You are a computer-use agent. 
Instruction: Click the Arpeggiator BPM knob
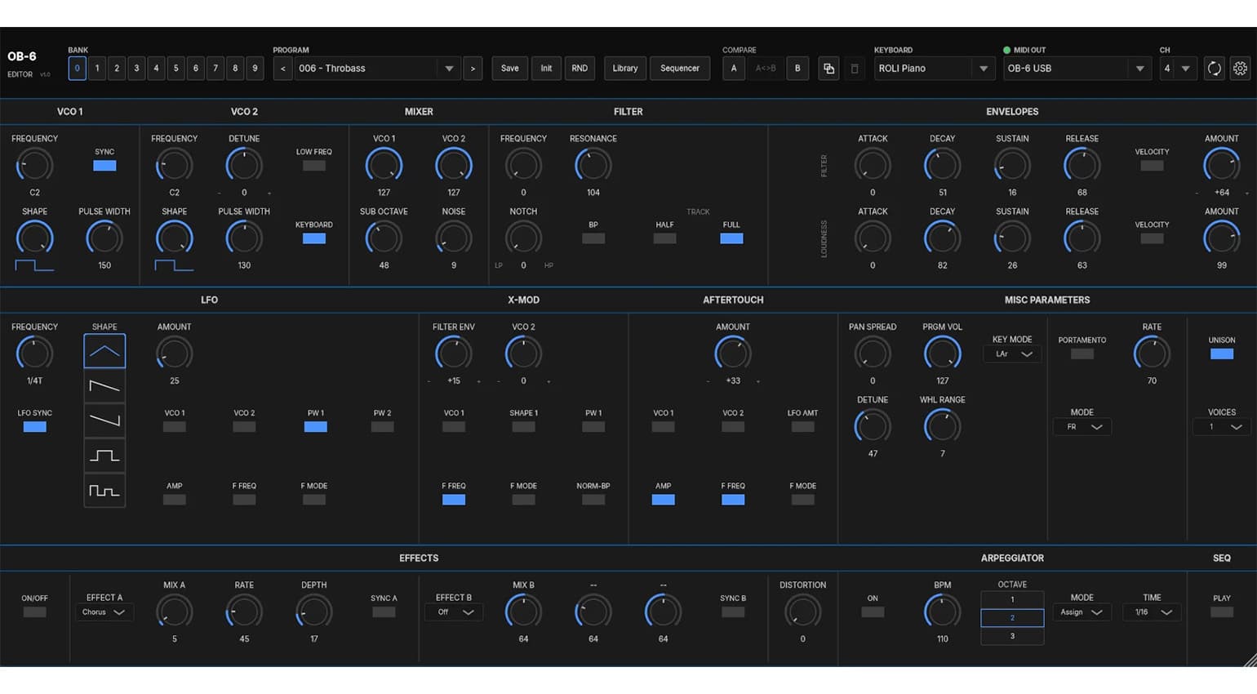pos(943,611)
